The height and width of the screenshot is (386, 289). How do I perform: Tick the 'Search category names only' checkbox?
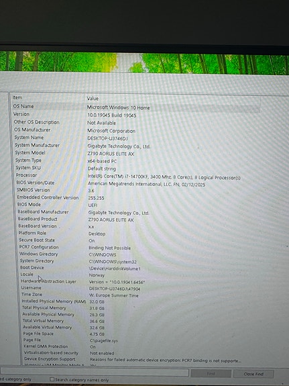pyautogui.click(x=52, y=379)
